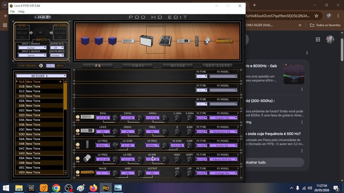
Task: Click the Parametric EQ row device icon
Action: click(87, 131)
